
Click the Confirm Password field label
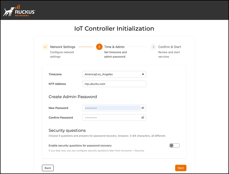click(61, 118)
